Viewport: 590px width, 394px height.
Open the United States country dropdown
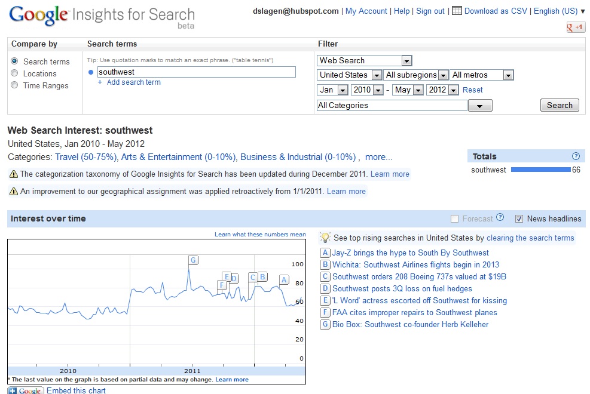350,75
